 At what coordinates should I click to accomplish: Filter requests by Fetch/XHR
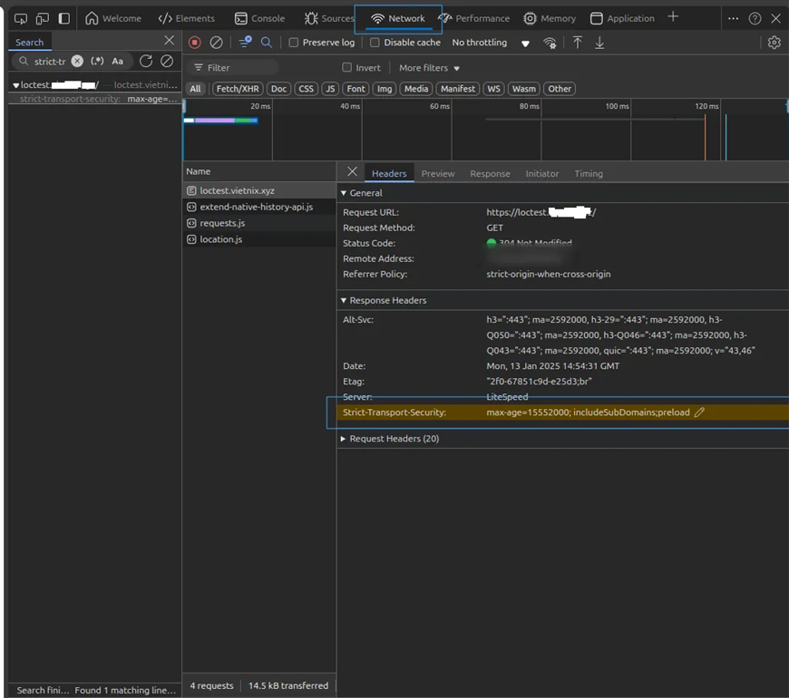238,89
